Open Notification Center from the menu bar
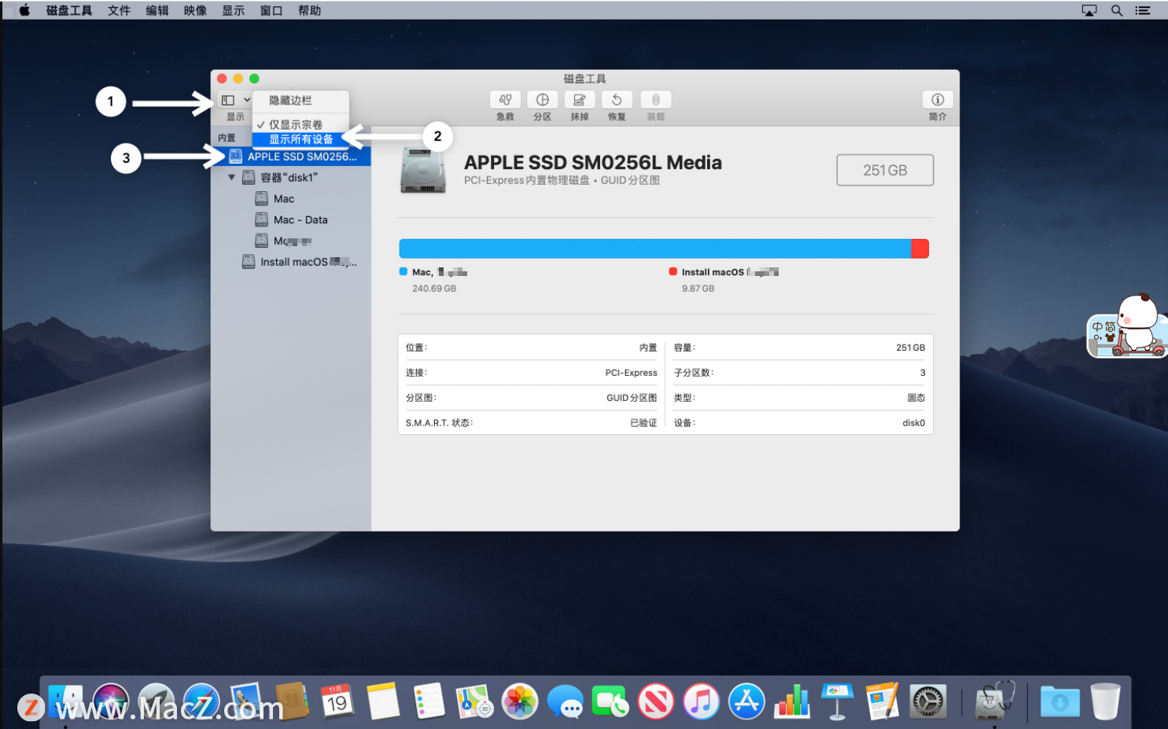This screenshot has height=729, width=1168. [1143, 10]
